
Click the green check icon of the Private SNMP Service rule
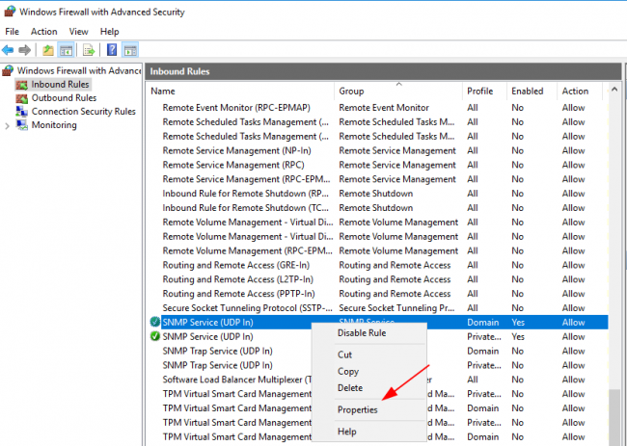[x=154, y=336]
